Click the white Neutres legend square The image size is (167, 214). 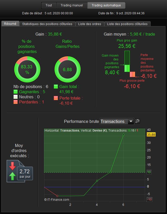[16, 97]
